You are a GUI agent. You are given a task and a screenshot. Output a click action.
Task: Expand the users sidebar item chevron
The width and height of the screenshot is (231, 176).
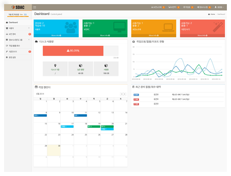tap(29, 28)
